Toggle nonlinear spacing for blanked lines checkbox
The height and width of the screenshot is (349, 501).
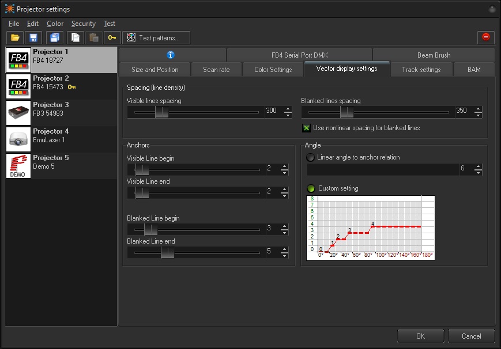pos(307,128)
